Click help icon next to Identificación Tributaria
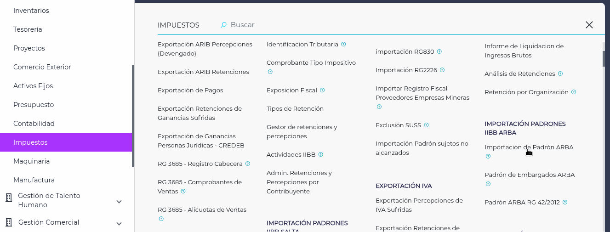 (x=343, y=45)
